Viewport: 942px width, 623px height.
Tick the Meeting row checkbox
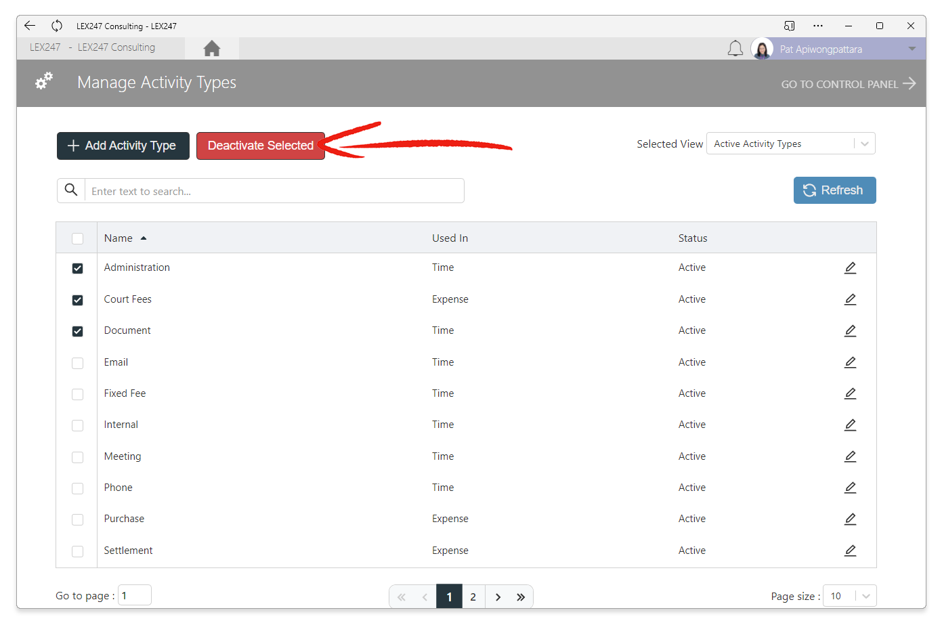click(x=78, y=457)
